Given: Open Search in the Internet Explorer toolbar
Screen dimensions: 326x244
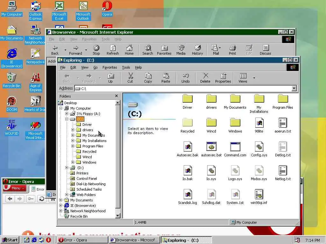Looking at the screenshot, I should click(x=148, y=50).
